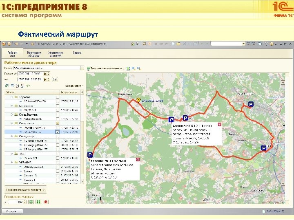Click the parking marker above the Стоянка № 4 popup

(x=90, y=155)
